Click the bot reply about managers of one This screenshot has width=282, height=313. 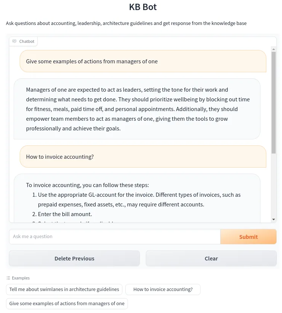[138, 109]
